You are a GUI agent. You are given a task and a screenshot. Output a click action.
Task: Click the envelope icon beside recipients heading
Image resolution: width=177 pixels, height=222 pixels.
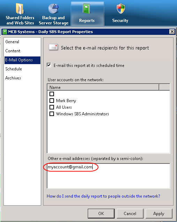point(53,47)
